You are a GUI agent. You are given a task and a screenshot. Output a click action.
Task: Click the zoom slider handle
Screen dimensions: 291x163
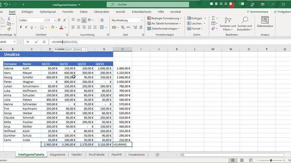[271, 160]
